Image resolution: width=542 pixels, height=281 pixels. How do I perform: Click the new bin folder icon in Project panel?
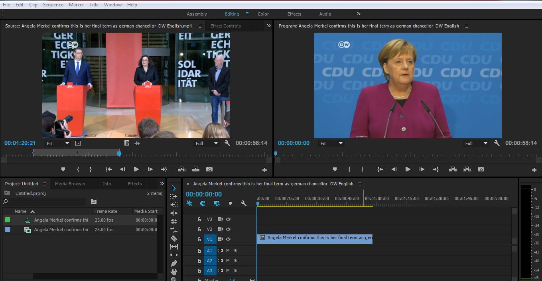coord(94,202)
